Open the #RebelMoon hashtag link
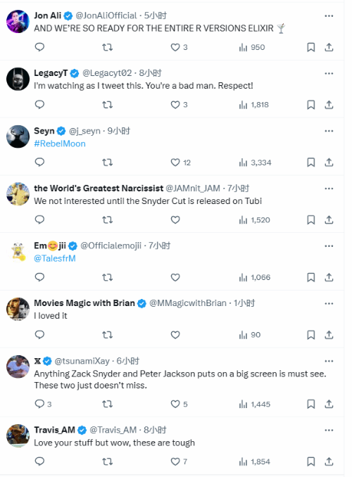352x477 pixels. coord(60,144)
